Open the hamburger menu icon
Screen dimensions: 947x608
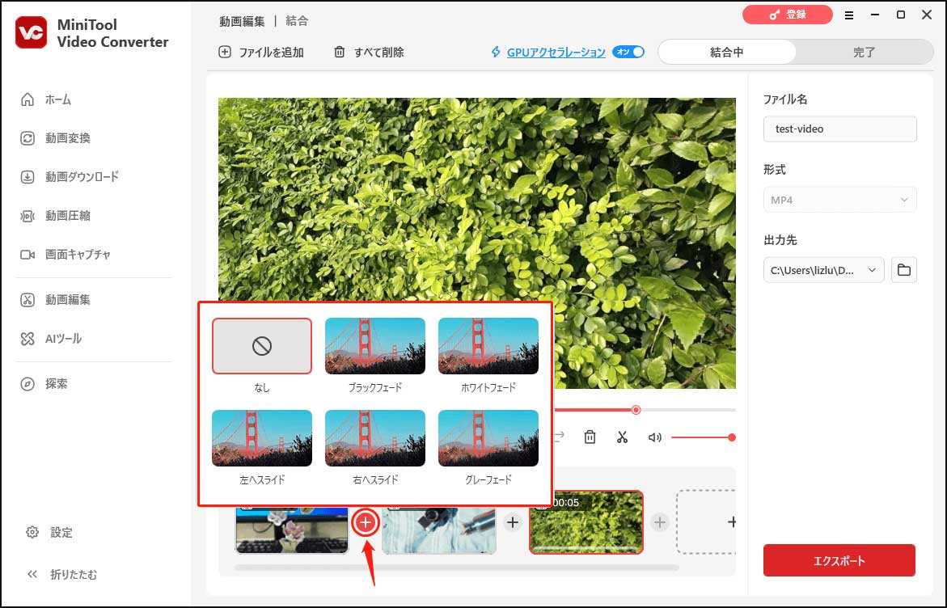click(x=849, y=15)
